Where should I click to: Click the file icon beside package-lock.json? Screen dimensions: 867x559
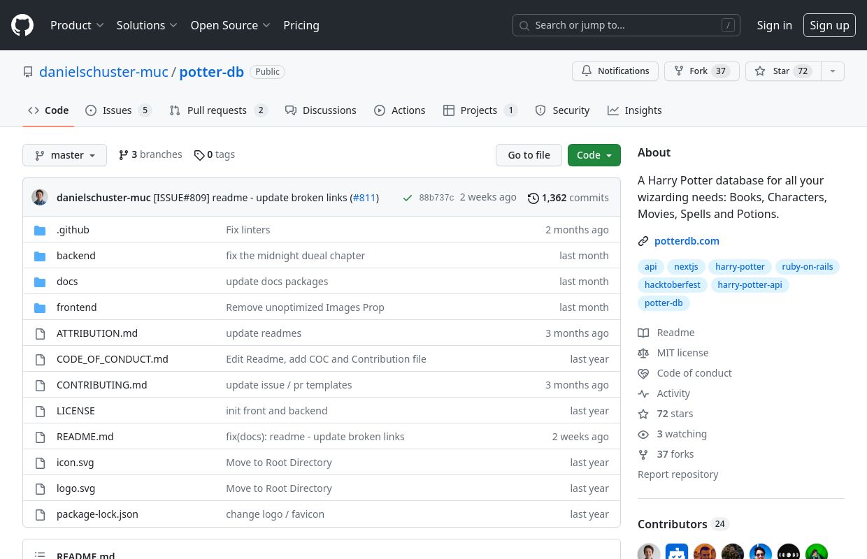[40, 514]
